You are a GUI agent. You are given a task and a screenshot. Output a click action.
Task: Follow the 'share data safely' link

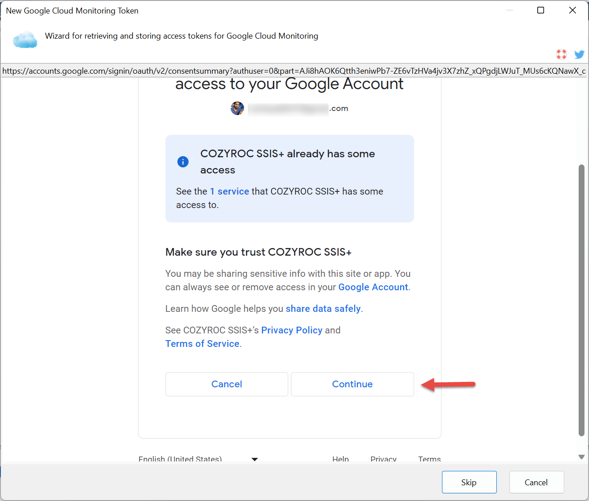click(x=323, y=309)
